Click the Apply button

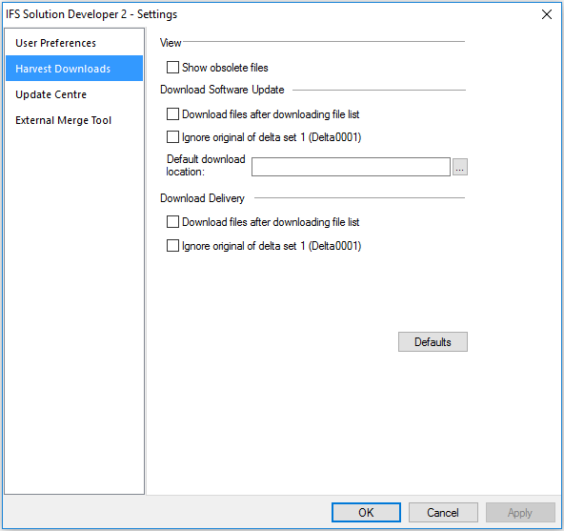(x=520, y=512)
